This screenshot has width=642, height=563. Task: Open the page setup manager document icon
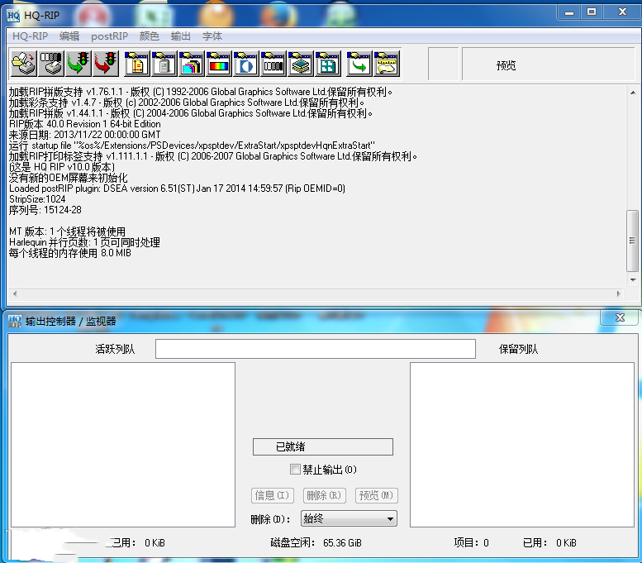click(137, 64)
